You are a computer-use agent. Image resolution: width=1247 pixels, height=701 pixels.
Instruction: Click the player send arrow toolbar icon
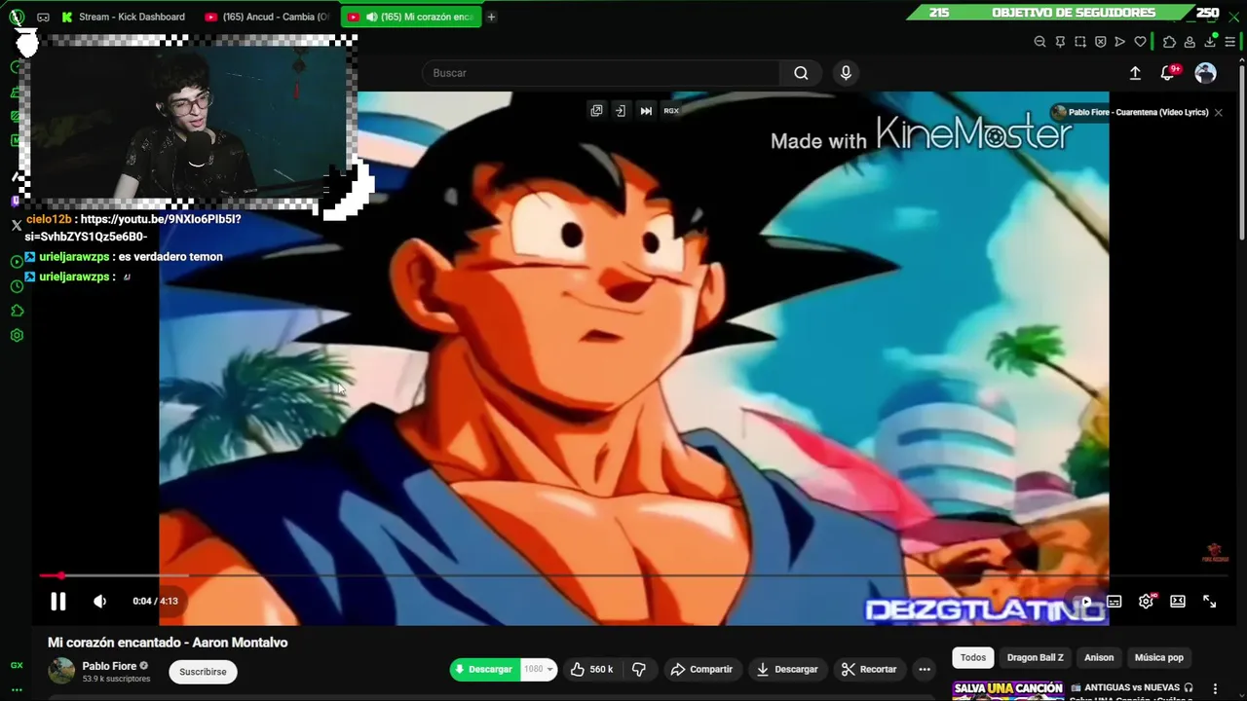tap(1119, 42)
